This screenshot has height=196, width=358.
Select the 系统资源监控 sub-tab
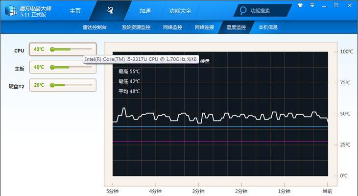(x=136, y=27)
